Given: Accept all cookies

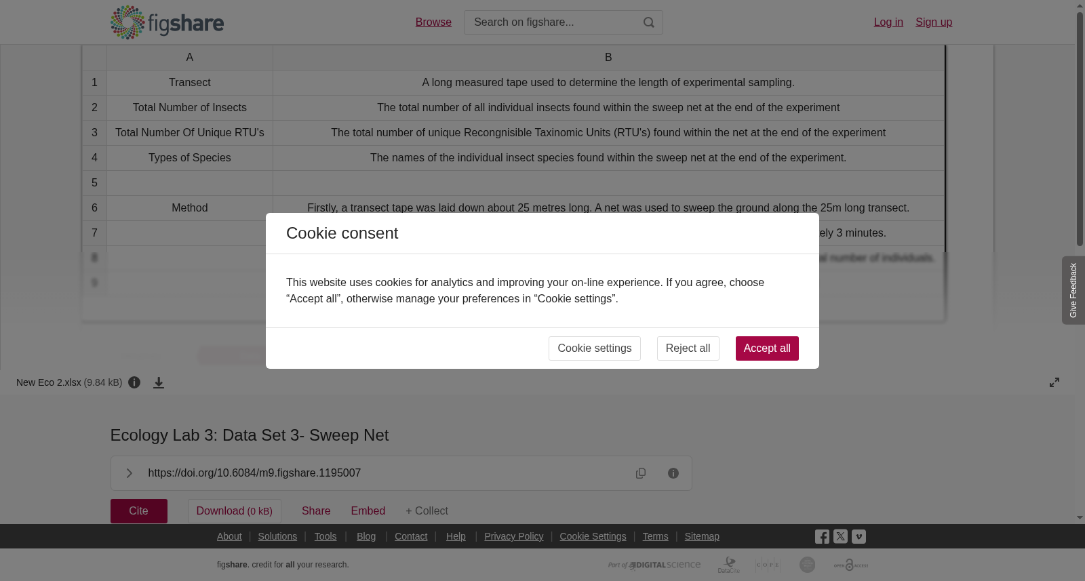Looking at the screenshot, I should coord(767,348).
